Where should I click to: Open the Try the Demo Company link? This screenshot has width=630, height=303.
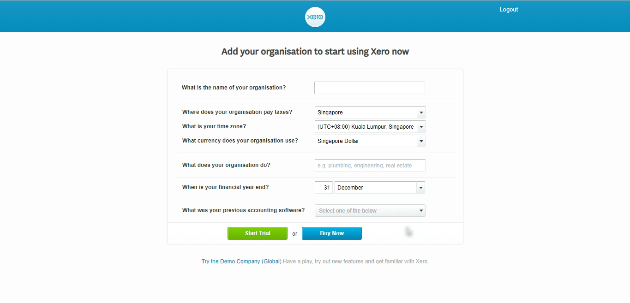241,261
